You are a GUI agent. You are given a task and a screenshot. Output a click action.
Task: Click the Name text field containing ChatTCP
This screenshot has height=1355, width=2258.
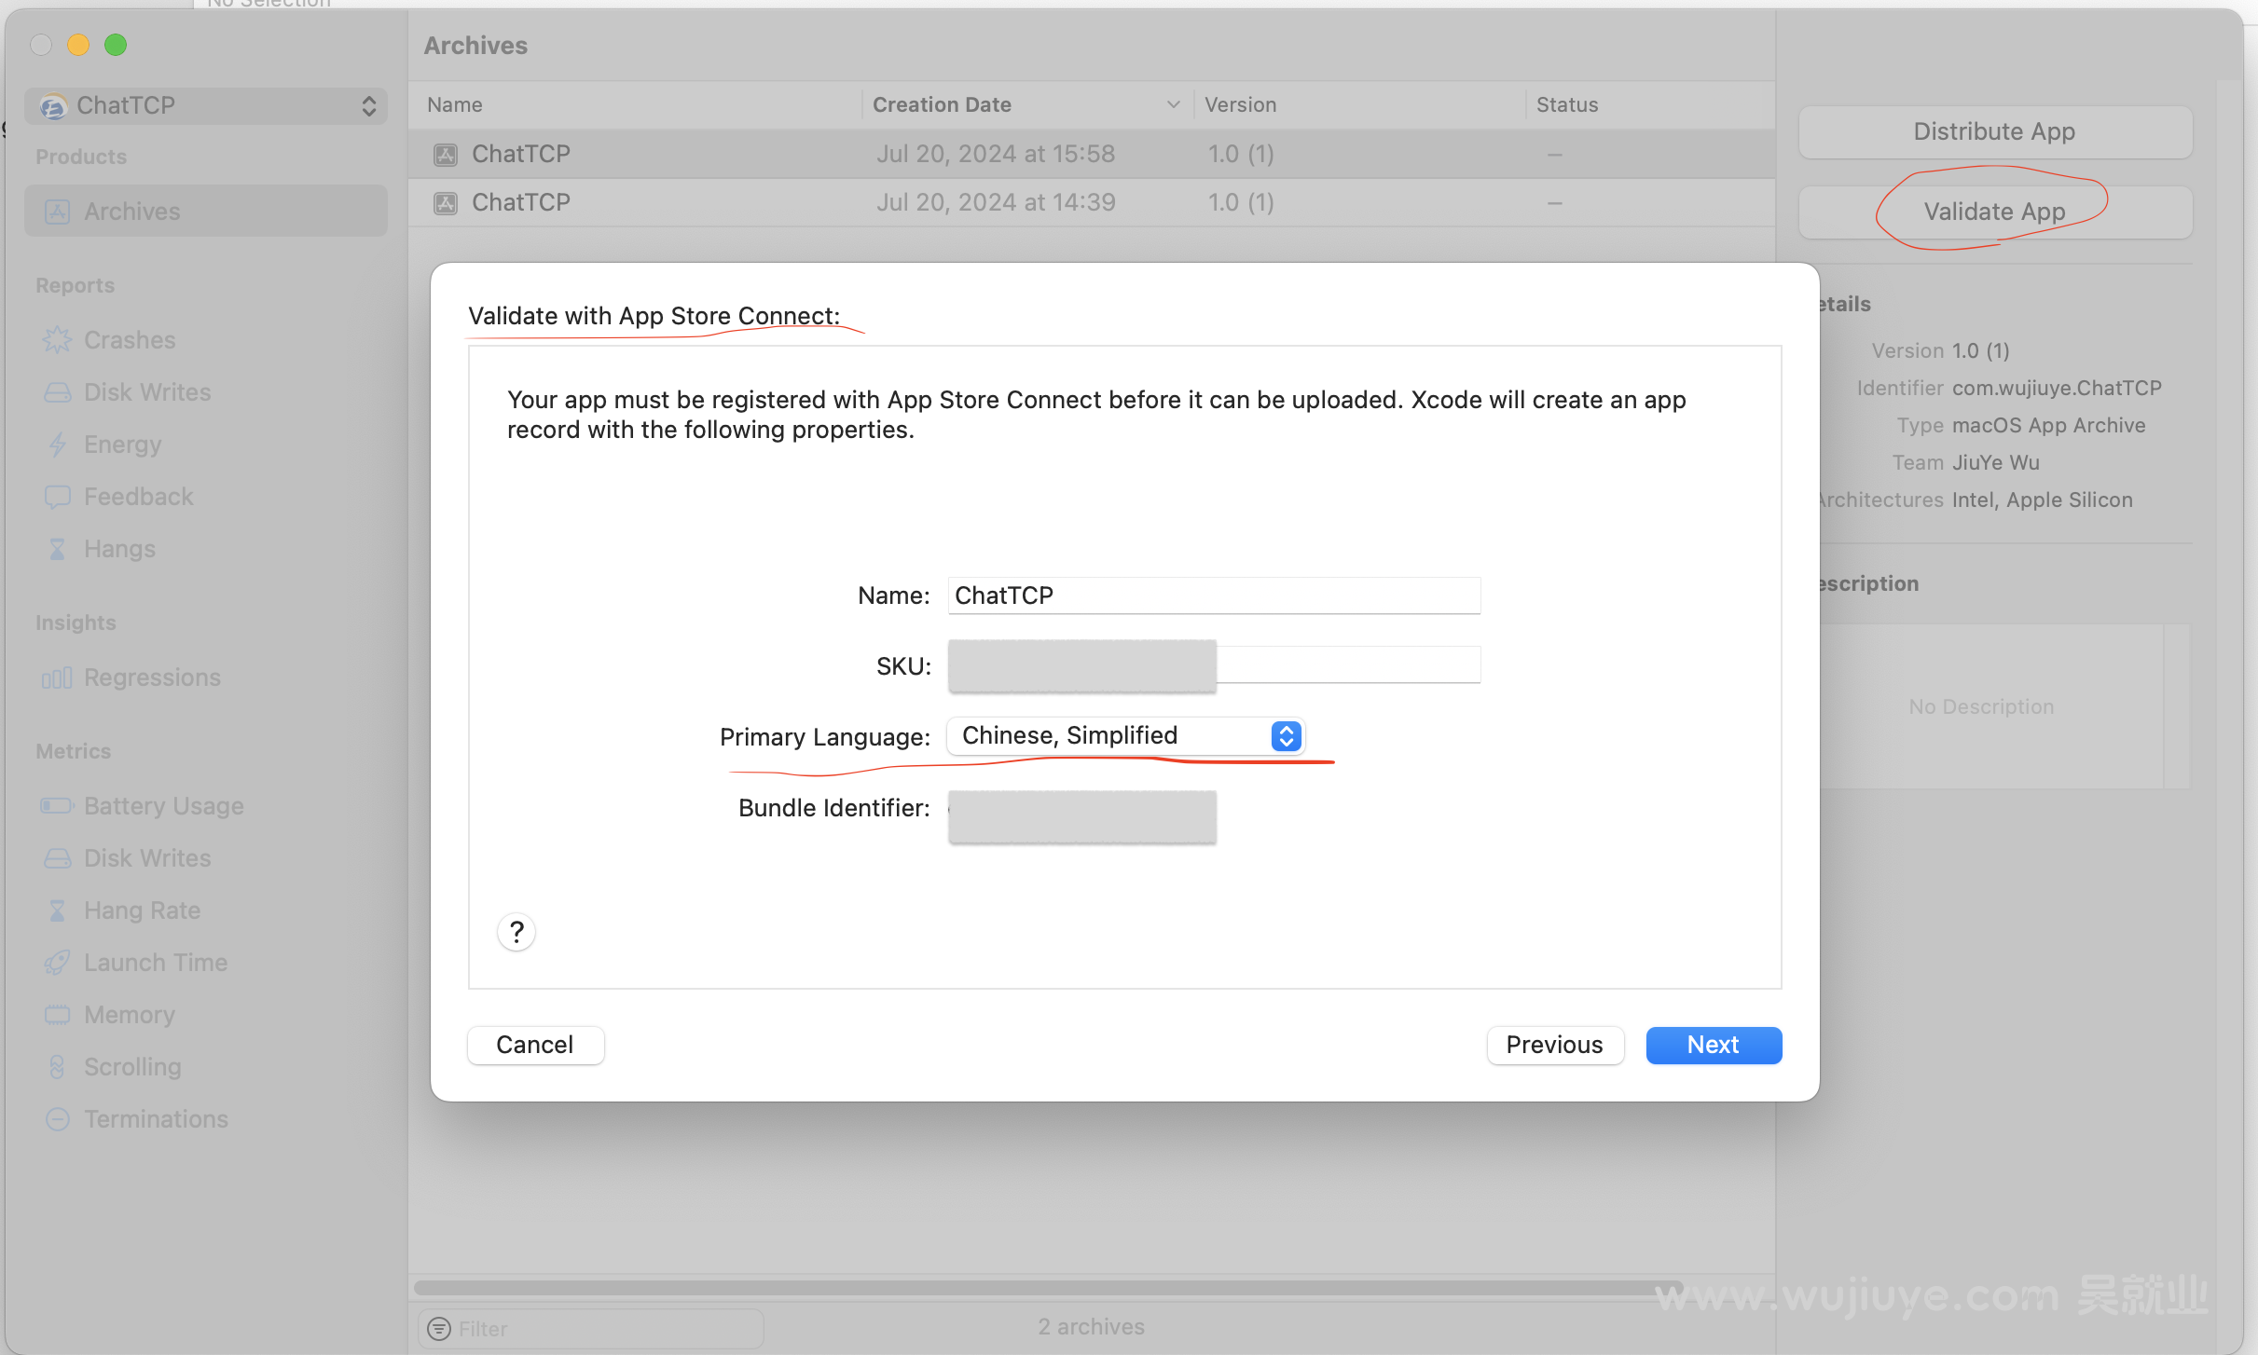1214,595
